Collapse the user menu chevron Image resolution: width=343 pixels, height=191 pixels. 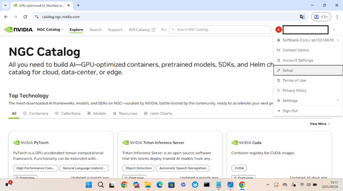(x=334, y=30)
